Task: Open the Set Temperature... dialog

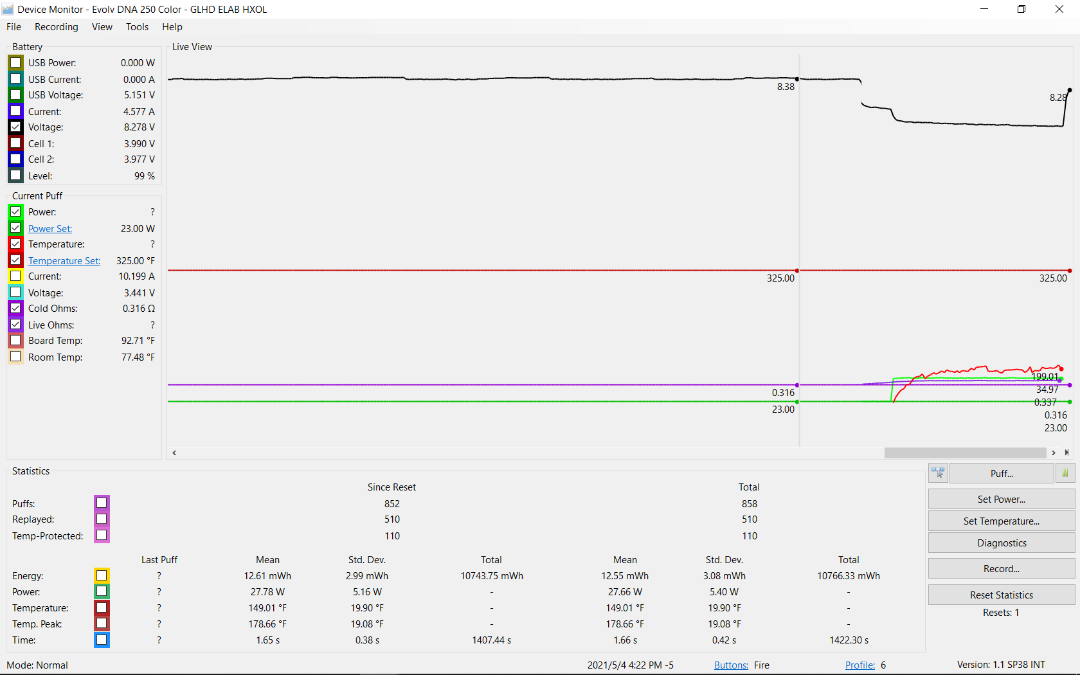Action: [1001, 521]
